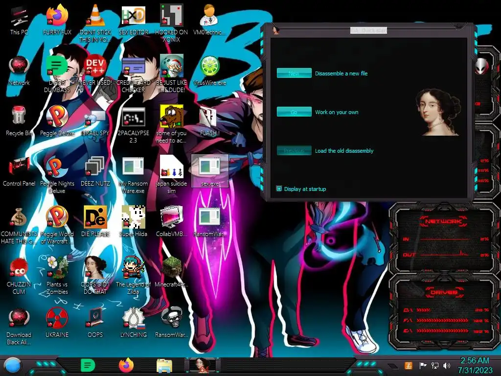
Task: Select the Recycle Bin icon
Action: 19,117
